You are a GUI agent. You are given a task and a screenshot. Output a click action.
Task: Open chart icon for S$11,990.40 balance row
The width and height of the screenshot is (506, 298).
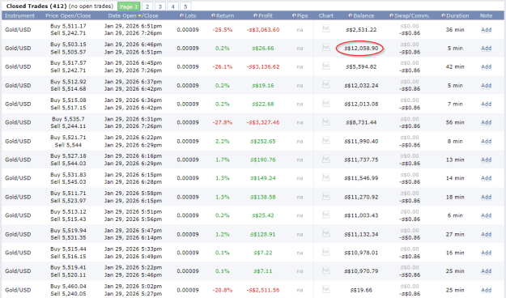pyautogui.click(x=326, y=141)
